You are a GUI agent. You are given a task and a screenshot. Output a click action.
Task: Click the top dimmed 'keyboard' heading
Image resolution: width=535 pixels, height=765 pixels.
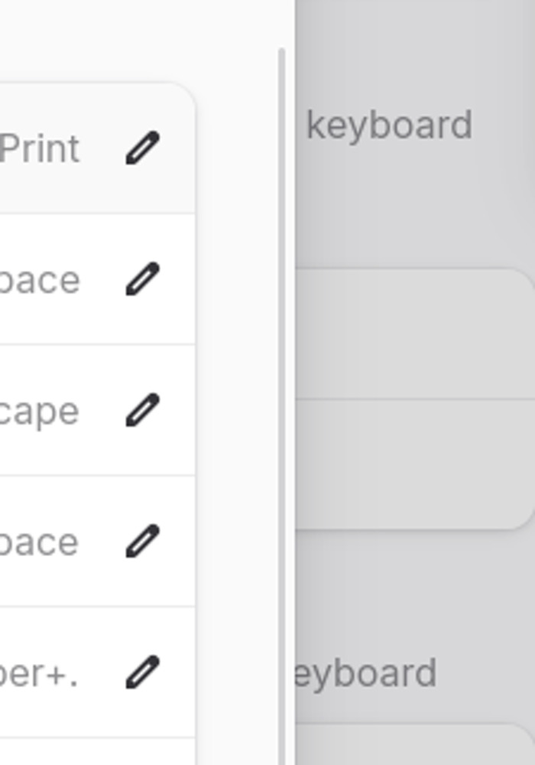389,125
